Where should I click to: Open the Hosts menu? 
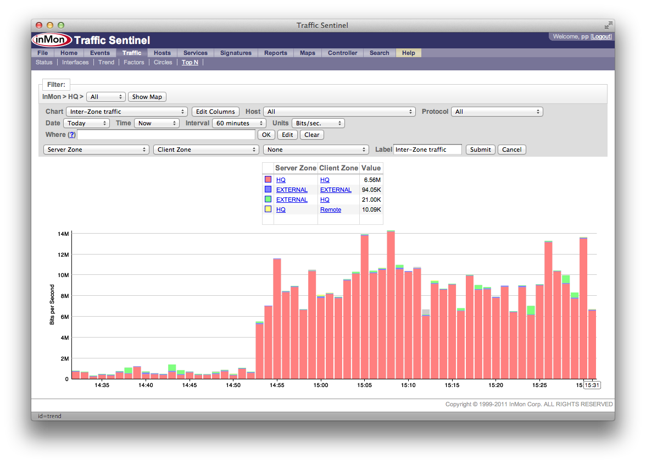pyautogui.click(x=163, y=53)
